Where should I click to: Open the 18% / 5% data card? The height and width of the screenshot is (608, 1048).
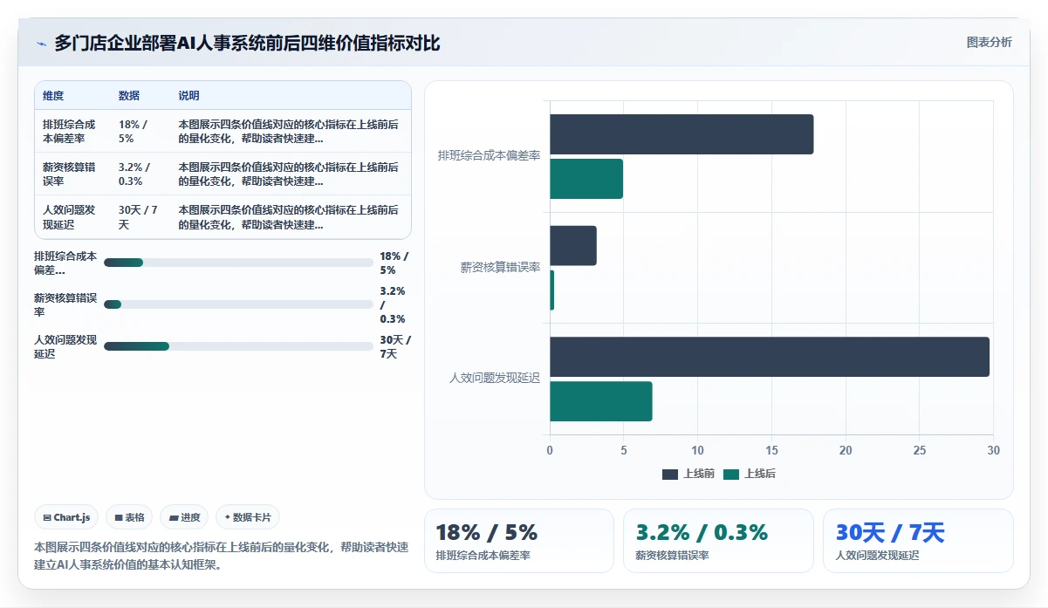pos(519,541)
